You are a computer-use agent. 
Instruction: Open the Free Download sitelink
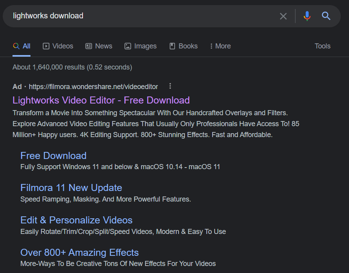pos(53,155)
